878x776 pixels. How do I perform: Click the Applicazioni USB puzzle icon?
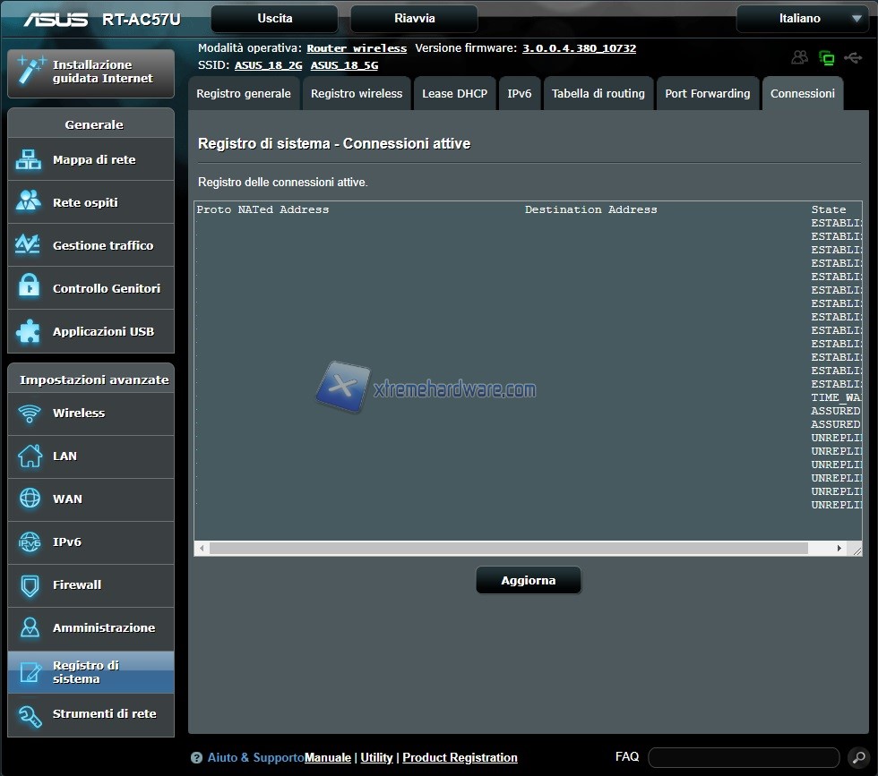coord(29,331)
